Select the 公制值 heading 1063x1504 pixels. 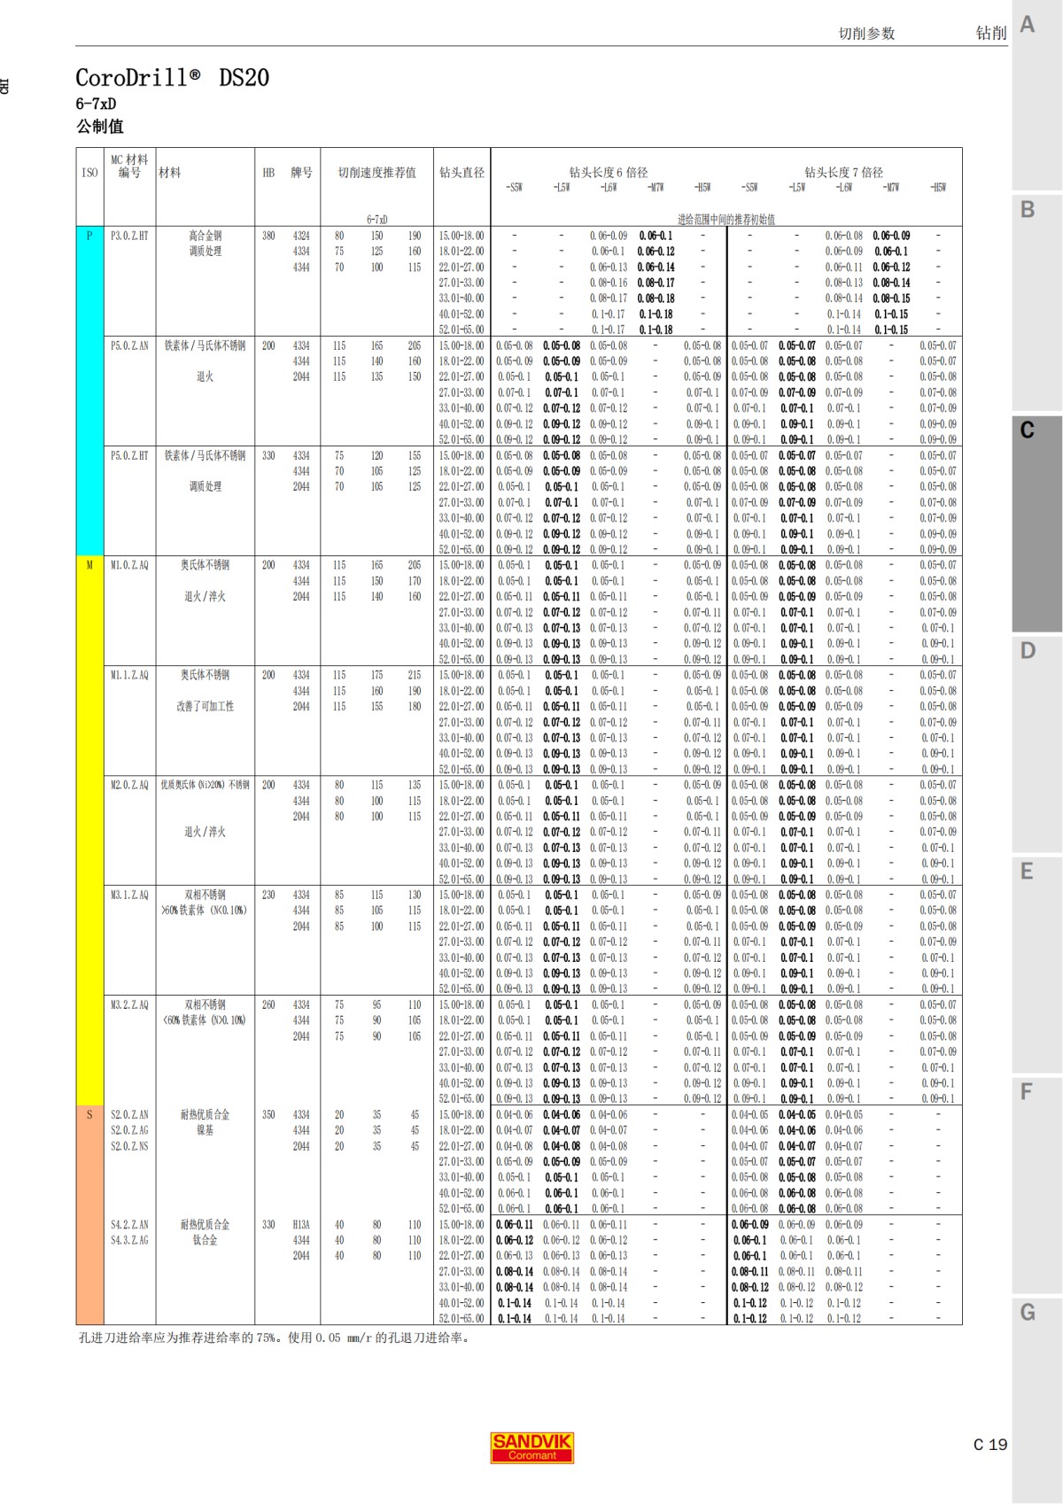click(x=100, y=127)
